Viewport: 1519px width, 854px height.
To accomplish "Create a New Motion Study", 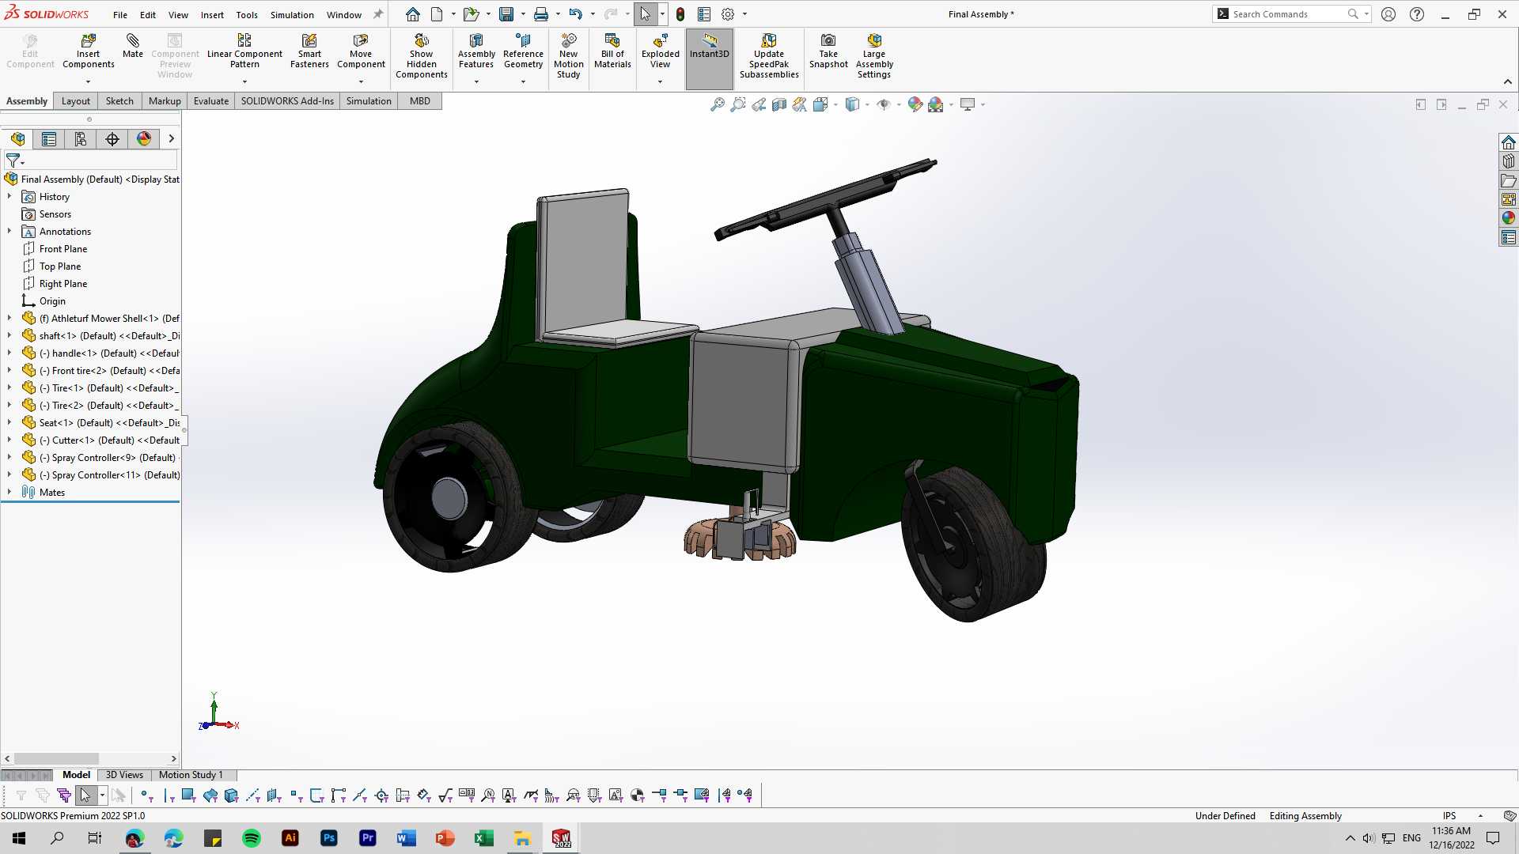I will (568, 56).
